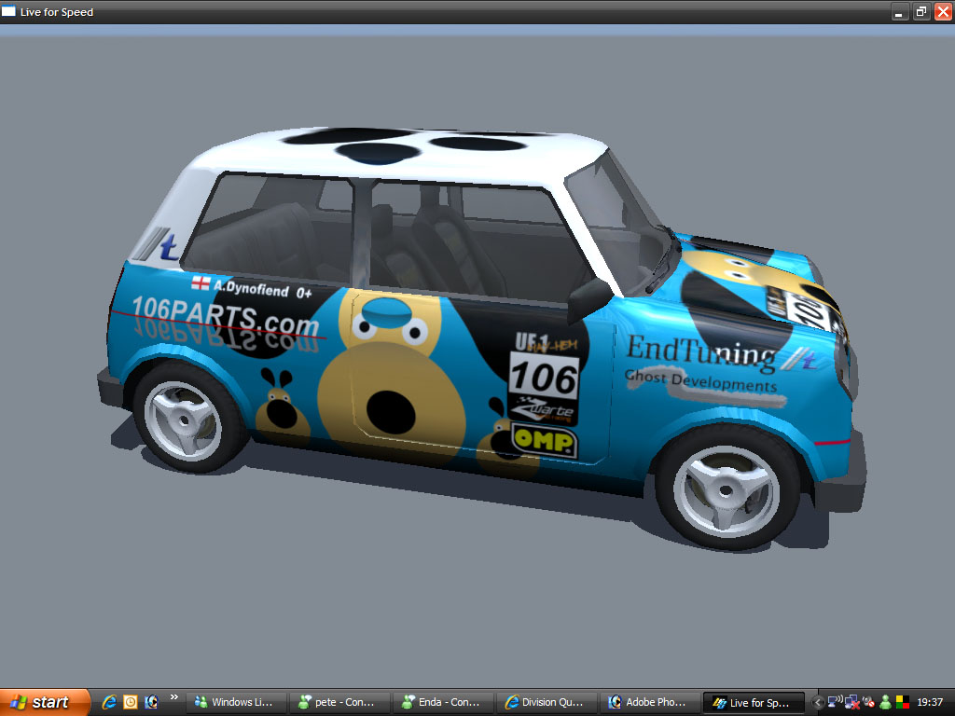Switch to Division Qu... Internet Explorer window

tap(547, 702)
